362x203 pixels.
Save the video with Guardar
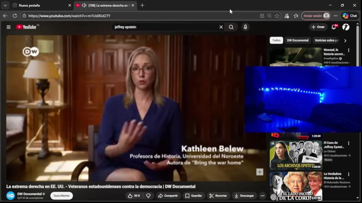pyautogui.click(x=193, y=196)
